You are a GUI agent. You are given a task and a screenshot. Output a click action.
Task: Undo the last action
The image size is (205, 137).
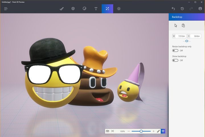click(x=173, y=9)
